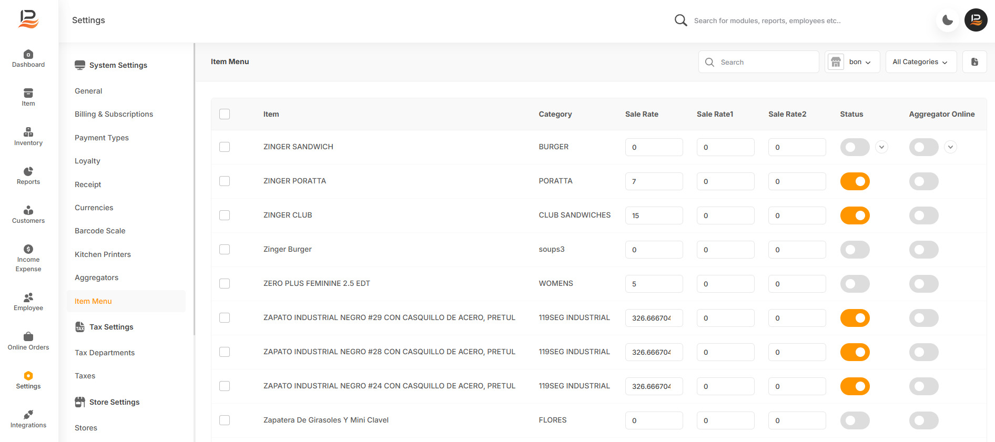This screenshot has height=442, width=995.
Task: Open General settings page
Action: 88,91
